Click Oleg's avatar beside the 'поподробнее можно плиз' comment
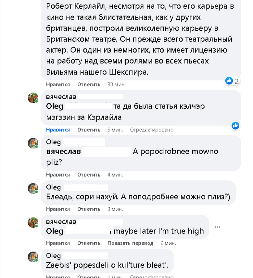The height and width of the screenshot is (278, 253). [x=33, y=188]
